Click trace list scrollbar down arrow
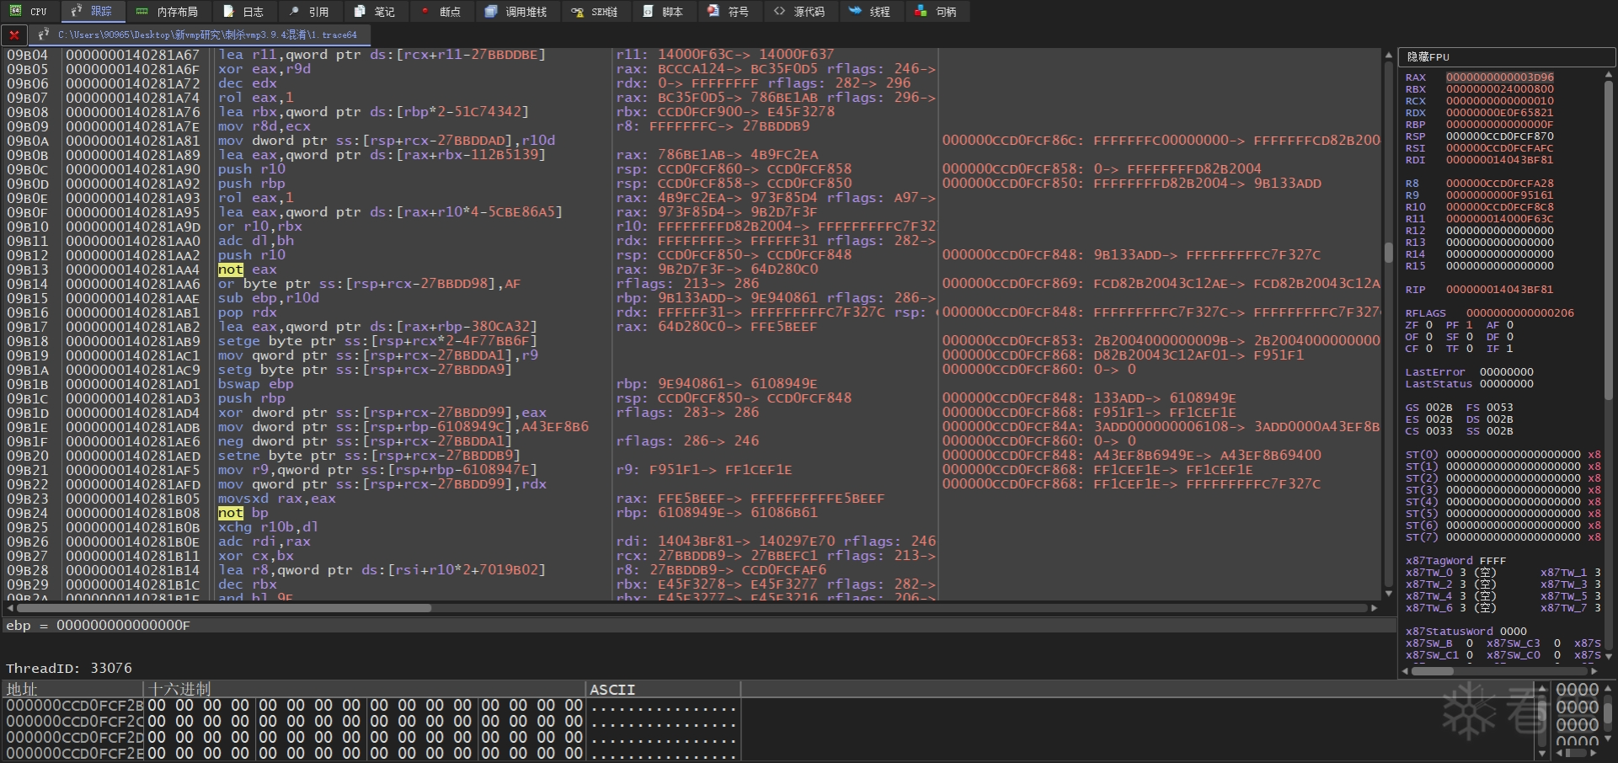 (1388, 593)
